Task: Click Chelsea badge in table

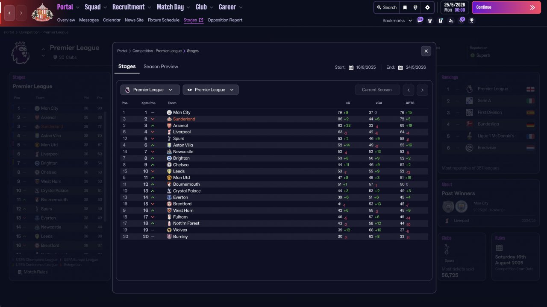Action: (x=169, y=165)
